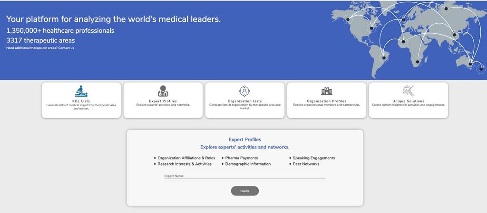
Task: Click the Organization Profiles hospital building icon
Action: 326,91
